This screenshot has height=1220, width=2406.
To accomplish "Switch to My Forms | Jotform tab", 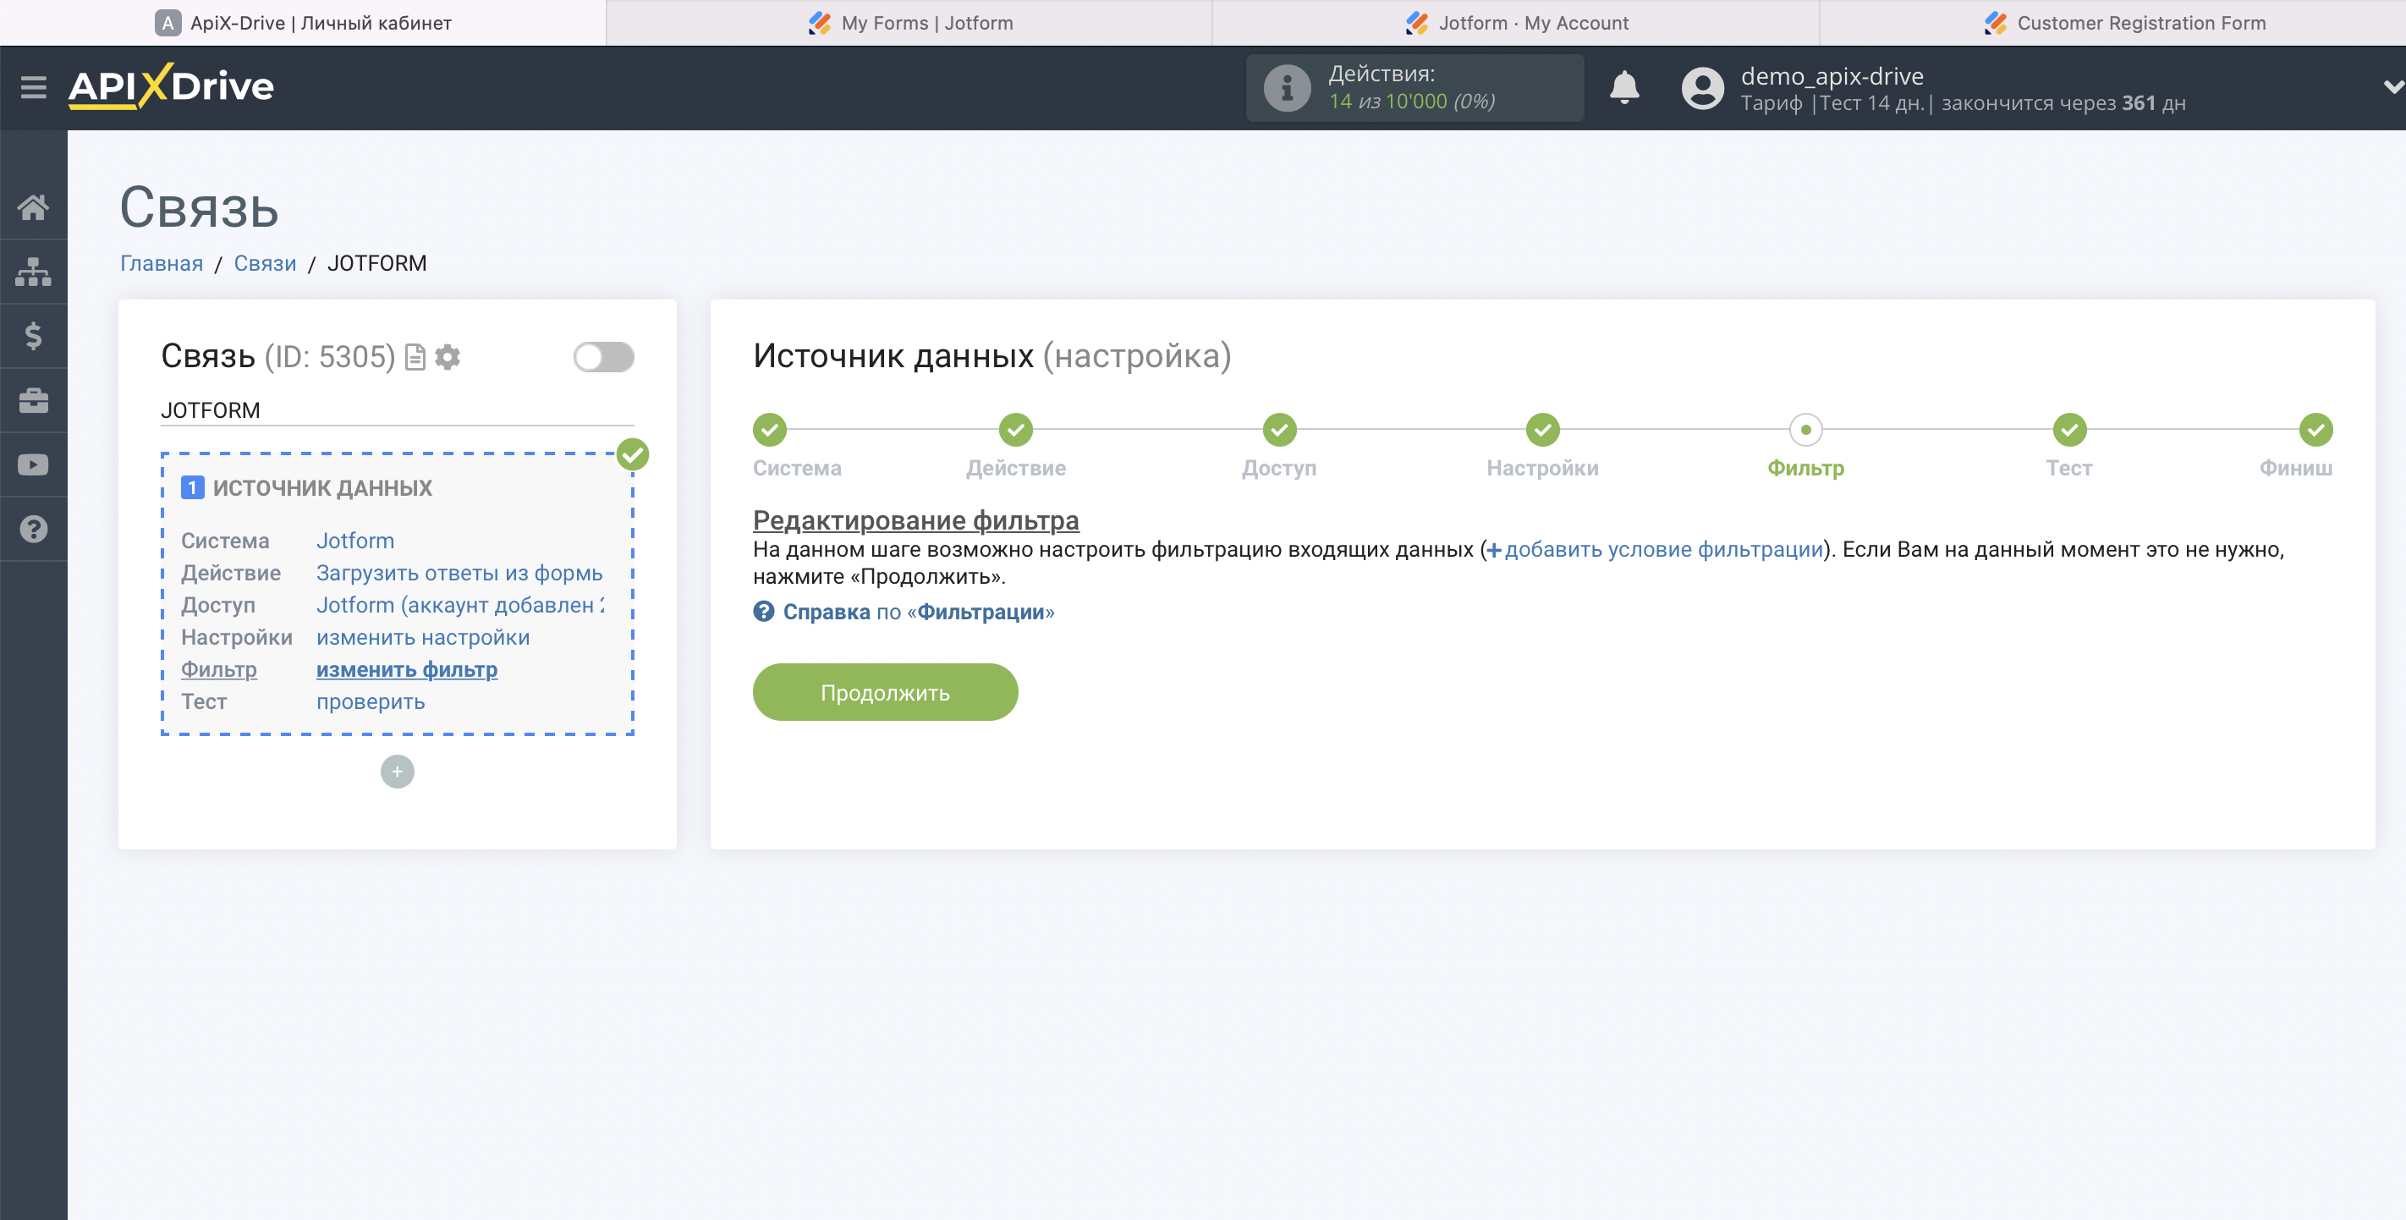I will (909, 22).
